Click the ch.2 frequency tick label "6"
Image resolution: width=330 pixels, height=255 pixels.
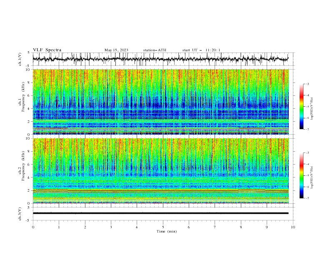(29, 165)
